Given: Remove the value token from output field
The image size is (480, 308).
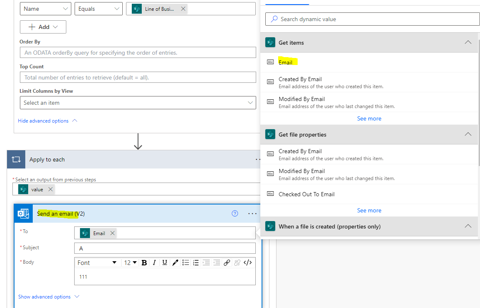Looking at the screenshot, I should pos(51,189).
